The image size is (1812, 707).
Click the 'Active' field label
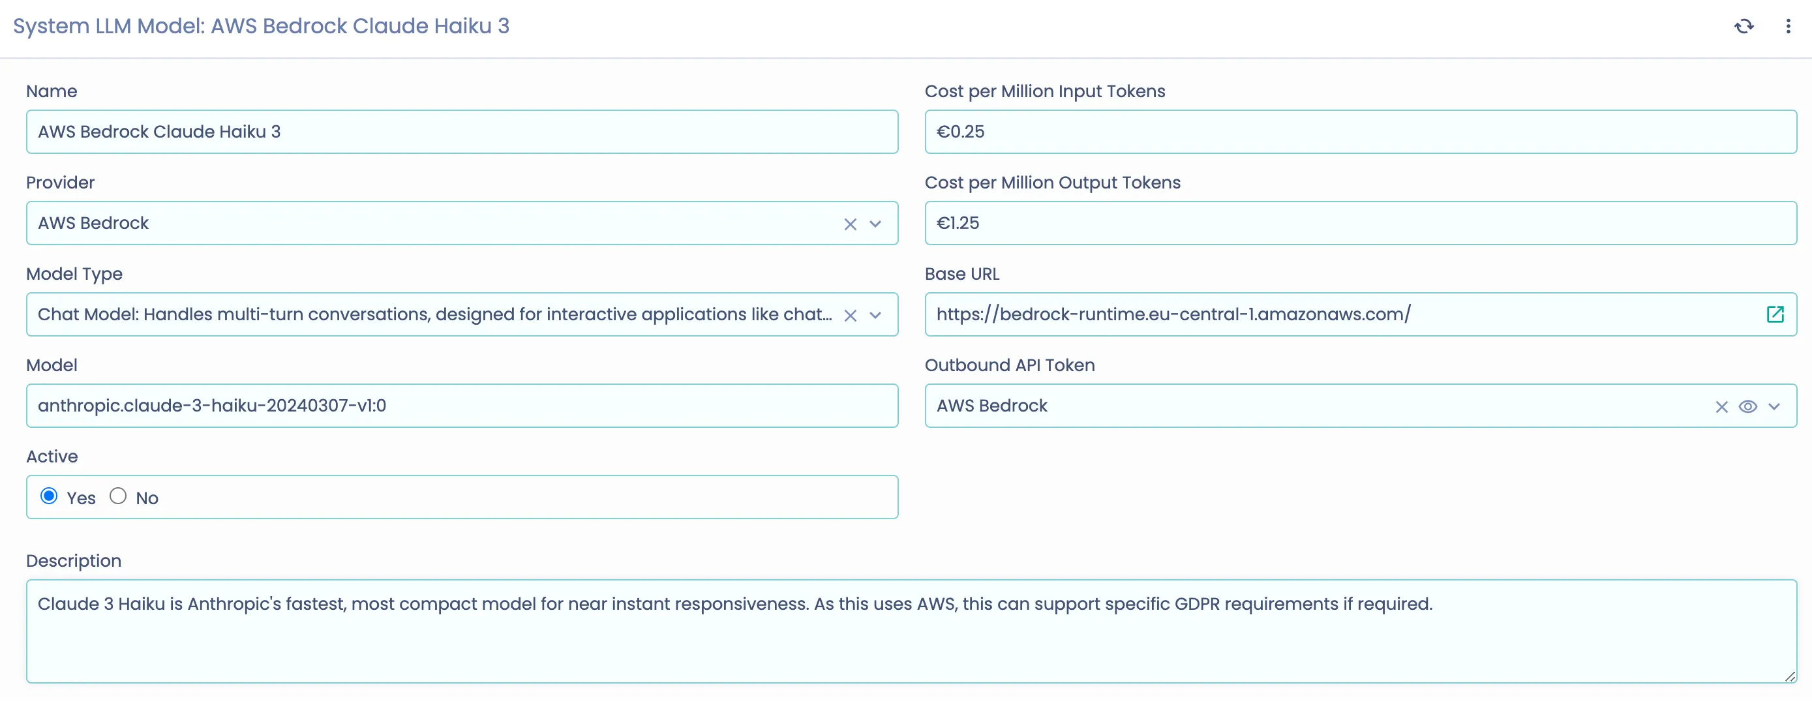52,457
